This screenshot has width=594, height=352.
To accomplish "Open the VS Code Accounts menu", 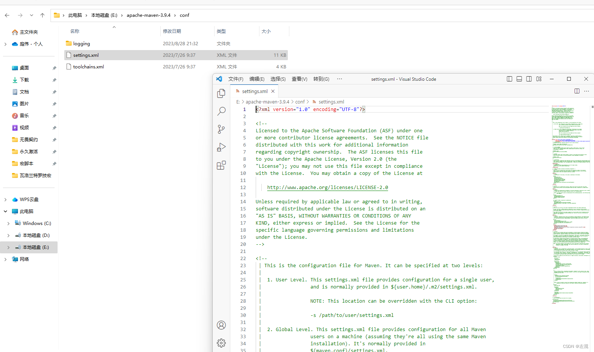I will click(x=221, y=325).
